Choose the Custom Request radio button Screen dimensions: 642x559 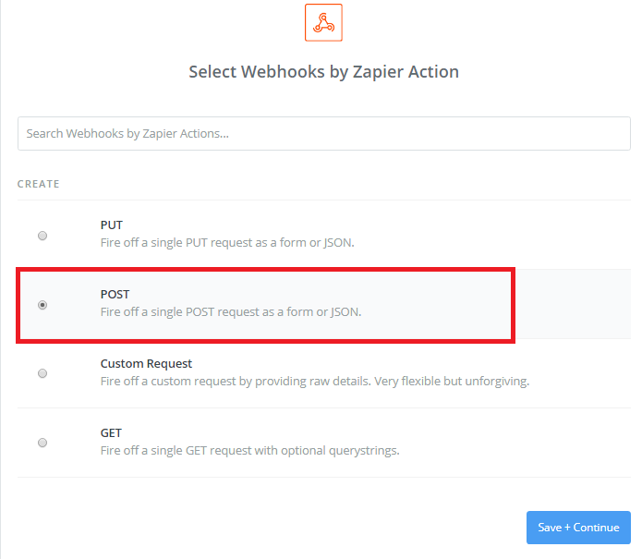(x=42, y=373)
